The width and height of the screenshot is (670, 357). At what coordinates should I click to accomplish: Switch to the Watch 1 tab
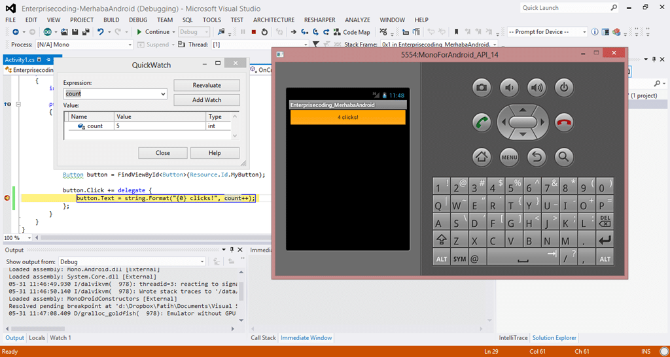coord(61,338)
